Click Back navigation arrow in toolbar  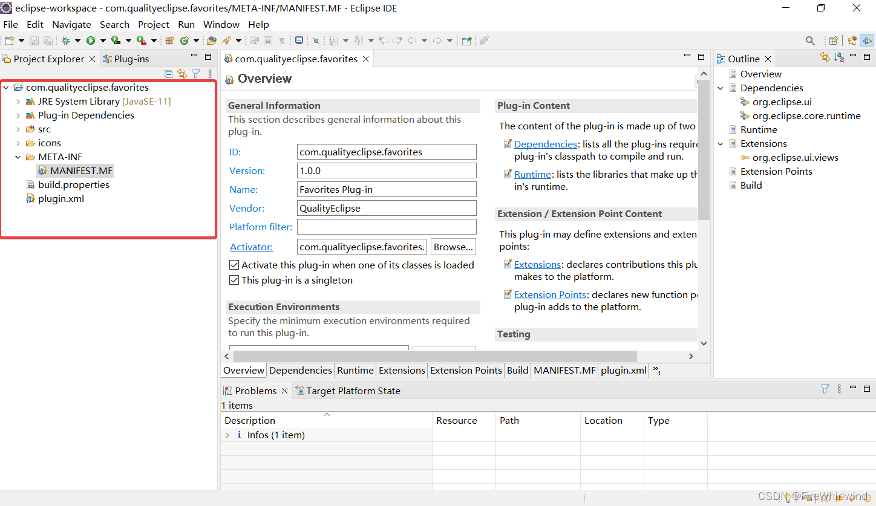pyautogui.click(x=412, y=41)
